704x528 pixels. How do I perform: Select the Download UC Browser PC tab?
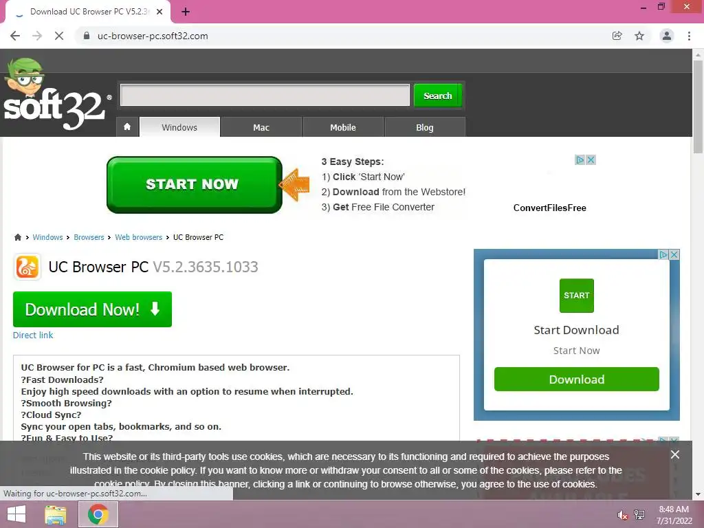tap(88, 12)
